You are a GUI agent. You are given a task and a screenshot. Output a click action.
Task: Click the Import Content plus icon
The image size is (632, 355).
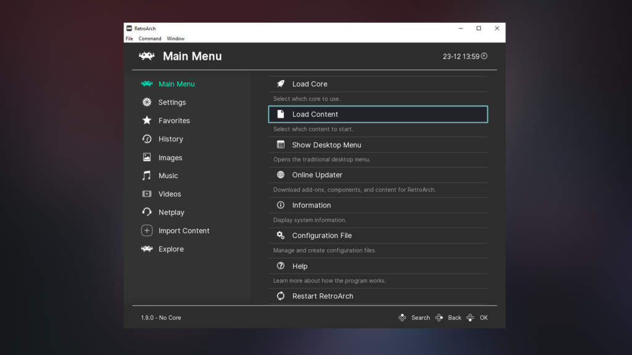coord(147,231)
